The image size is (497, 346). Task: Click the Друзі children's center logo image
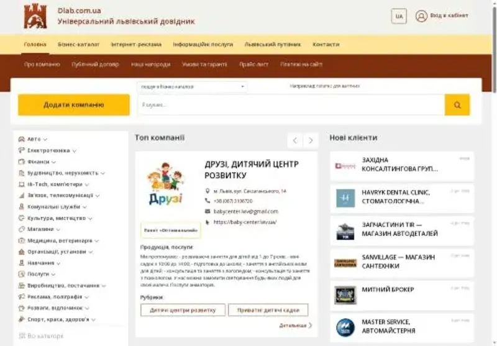pyautogui.click(x=165, y=184)
